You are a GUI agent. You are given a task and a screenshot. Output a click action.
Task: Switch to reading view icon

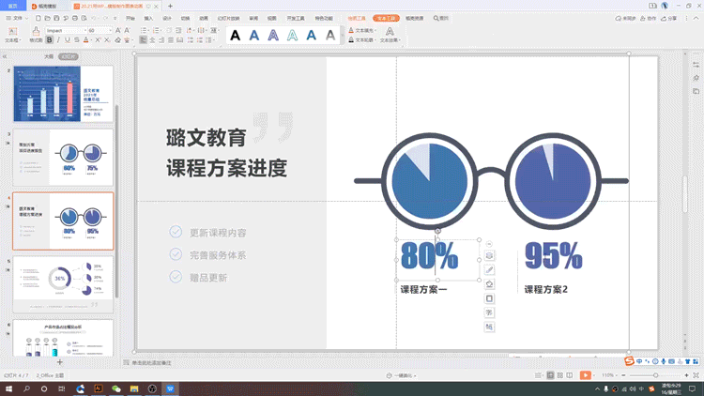[x=570, y=375]
